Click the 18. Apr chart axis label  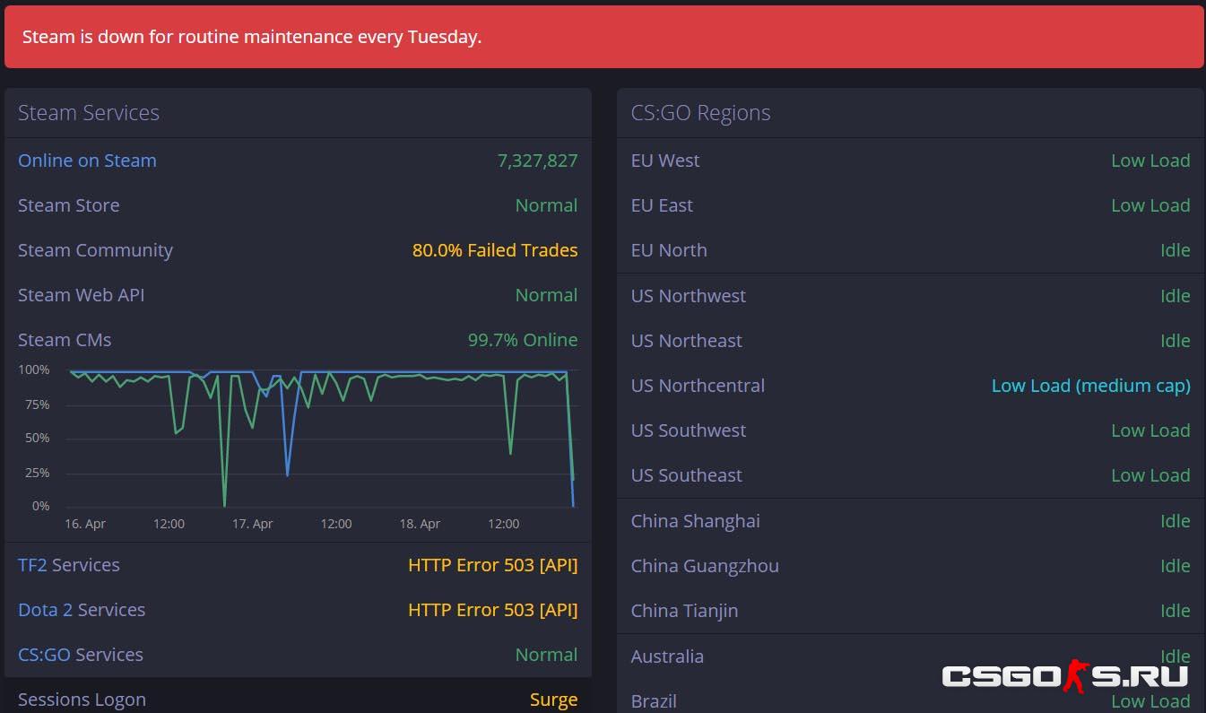420,524
